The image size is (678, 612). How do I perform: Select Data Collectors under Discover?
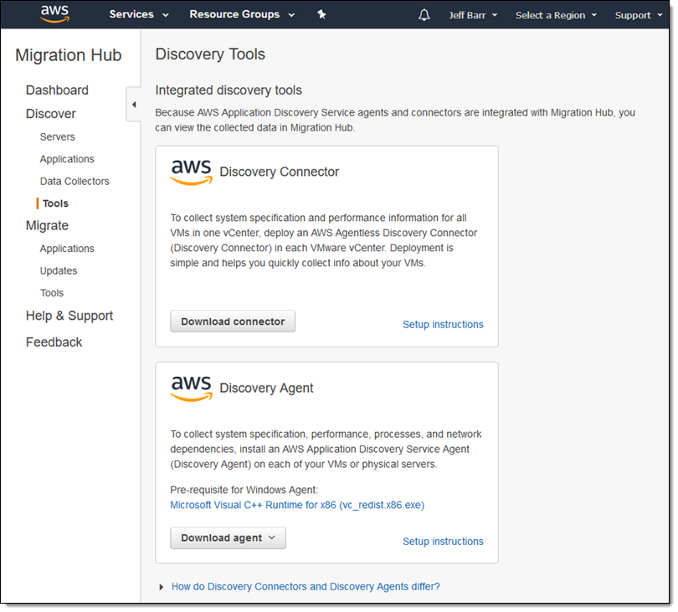(74, 182)
